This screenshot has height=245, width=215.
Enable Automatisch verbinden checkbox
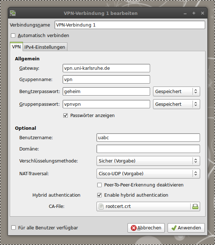point(13,36)
